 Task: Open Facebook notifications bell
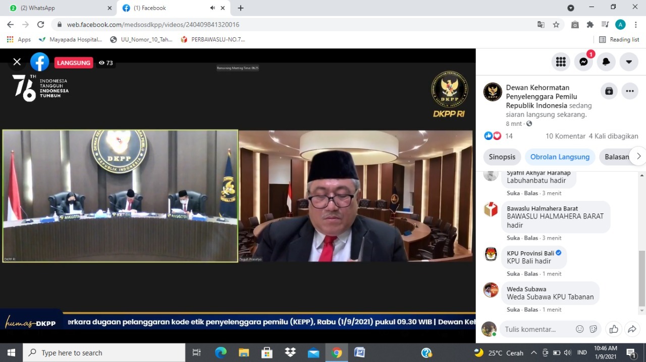click(x=606, y=61)
